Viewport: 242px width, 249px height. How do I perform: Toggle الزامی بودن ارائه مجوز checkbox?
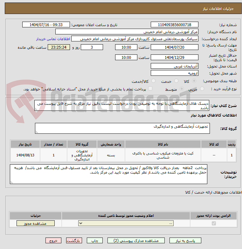click(214, 223)
